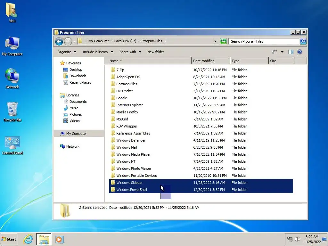Select the Windows Photo Viewer folder name
This screenshot has width=328, height=246.
[134, 168]
